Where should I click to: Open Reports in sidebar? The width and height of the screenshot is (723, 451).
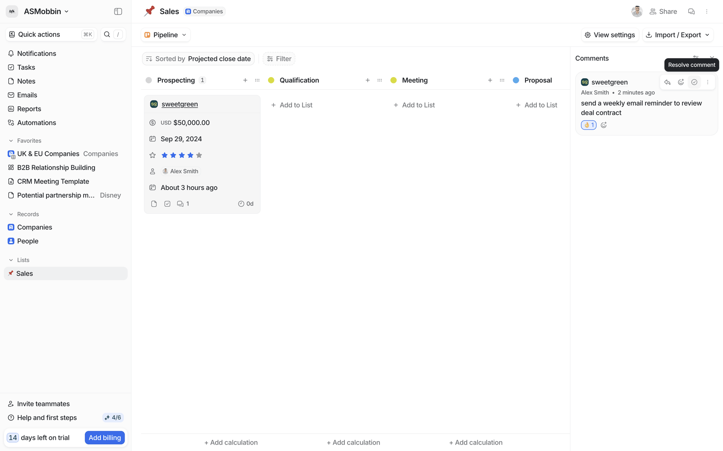click(66, 109)
